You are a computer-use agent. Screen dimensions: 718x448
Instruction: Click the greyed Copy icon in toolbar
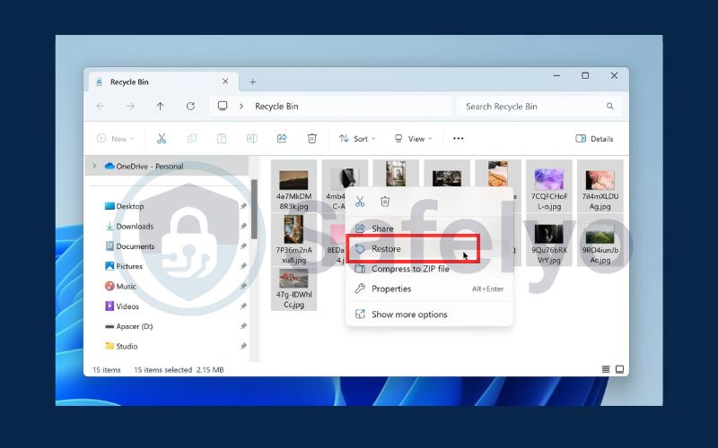[192, 139]
